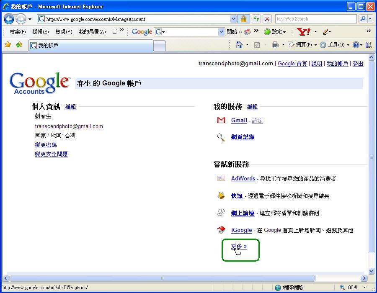Click the AdWords service icon
Screen dimensions: 377x293
coord(221,178)
